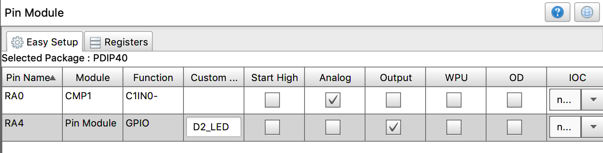
Task: Open the Easy Setup tab
Action: [x=45, y=42]
